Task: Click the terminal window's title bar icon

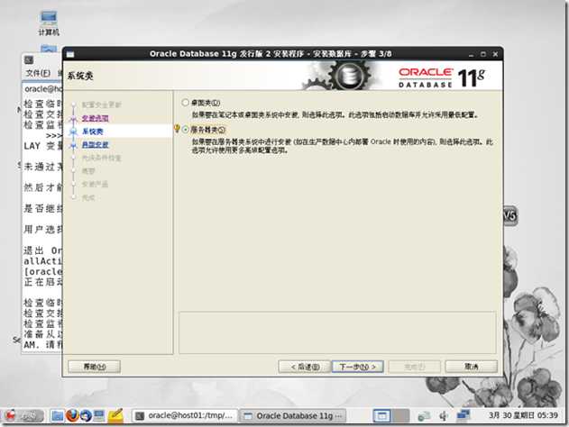Action: pyautogui.click(x=29, y=59)
